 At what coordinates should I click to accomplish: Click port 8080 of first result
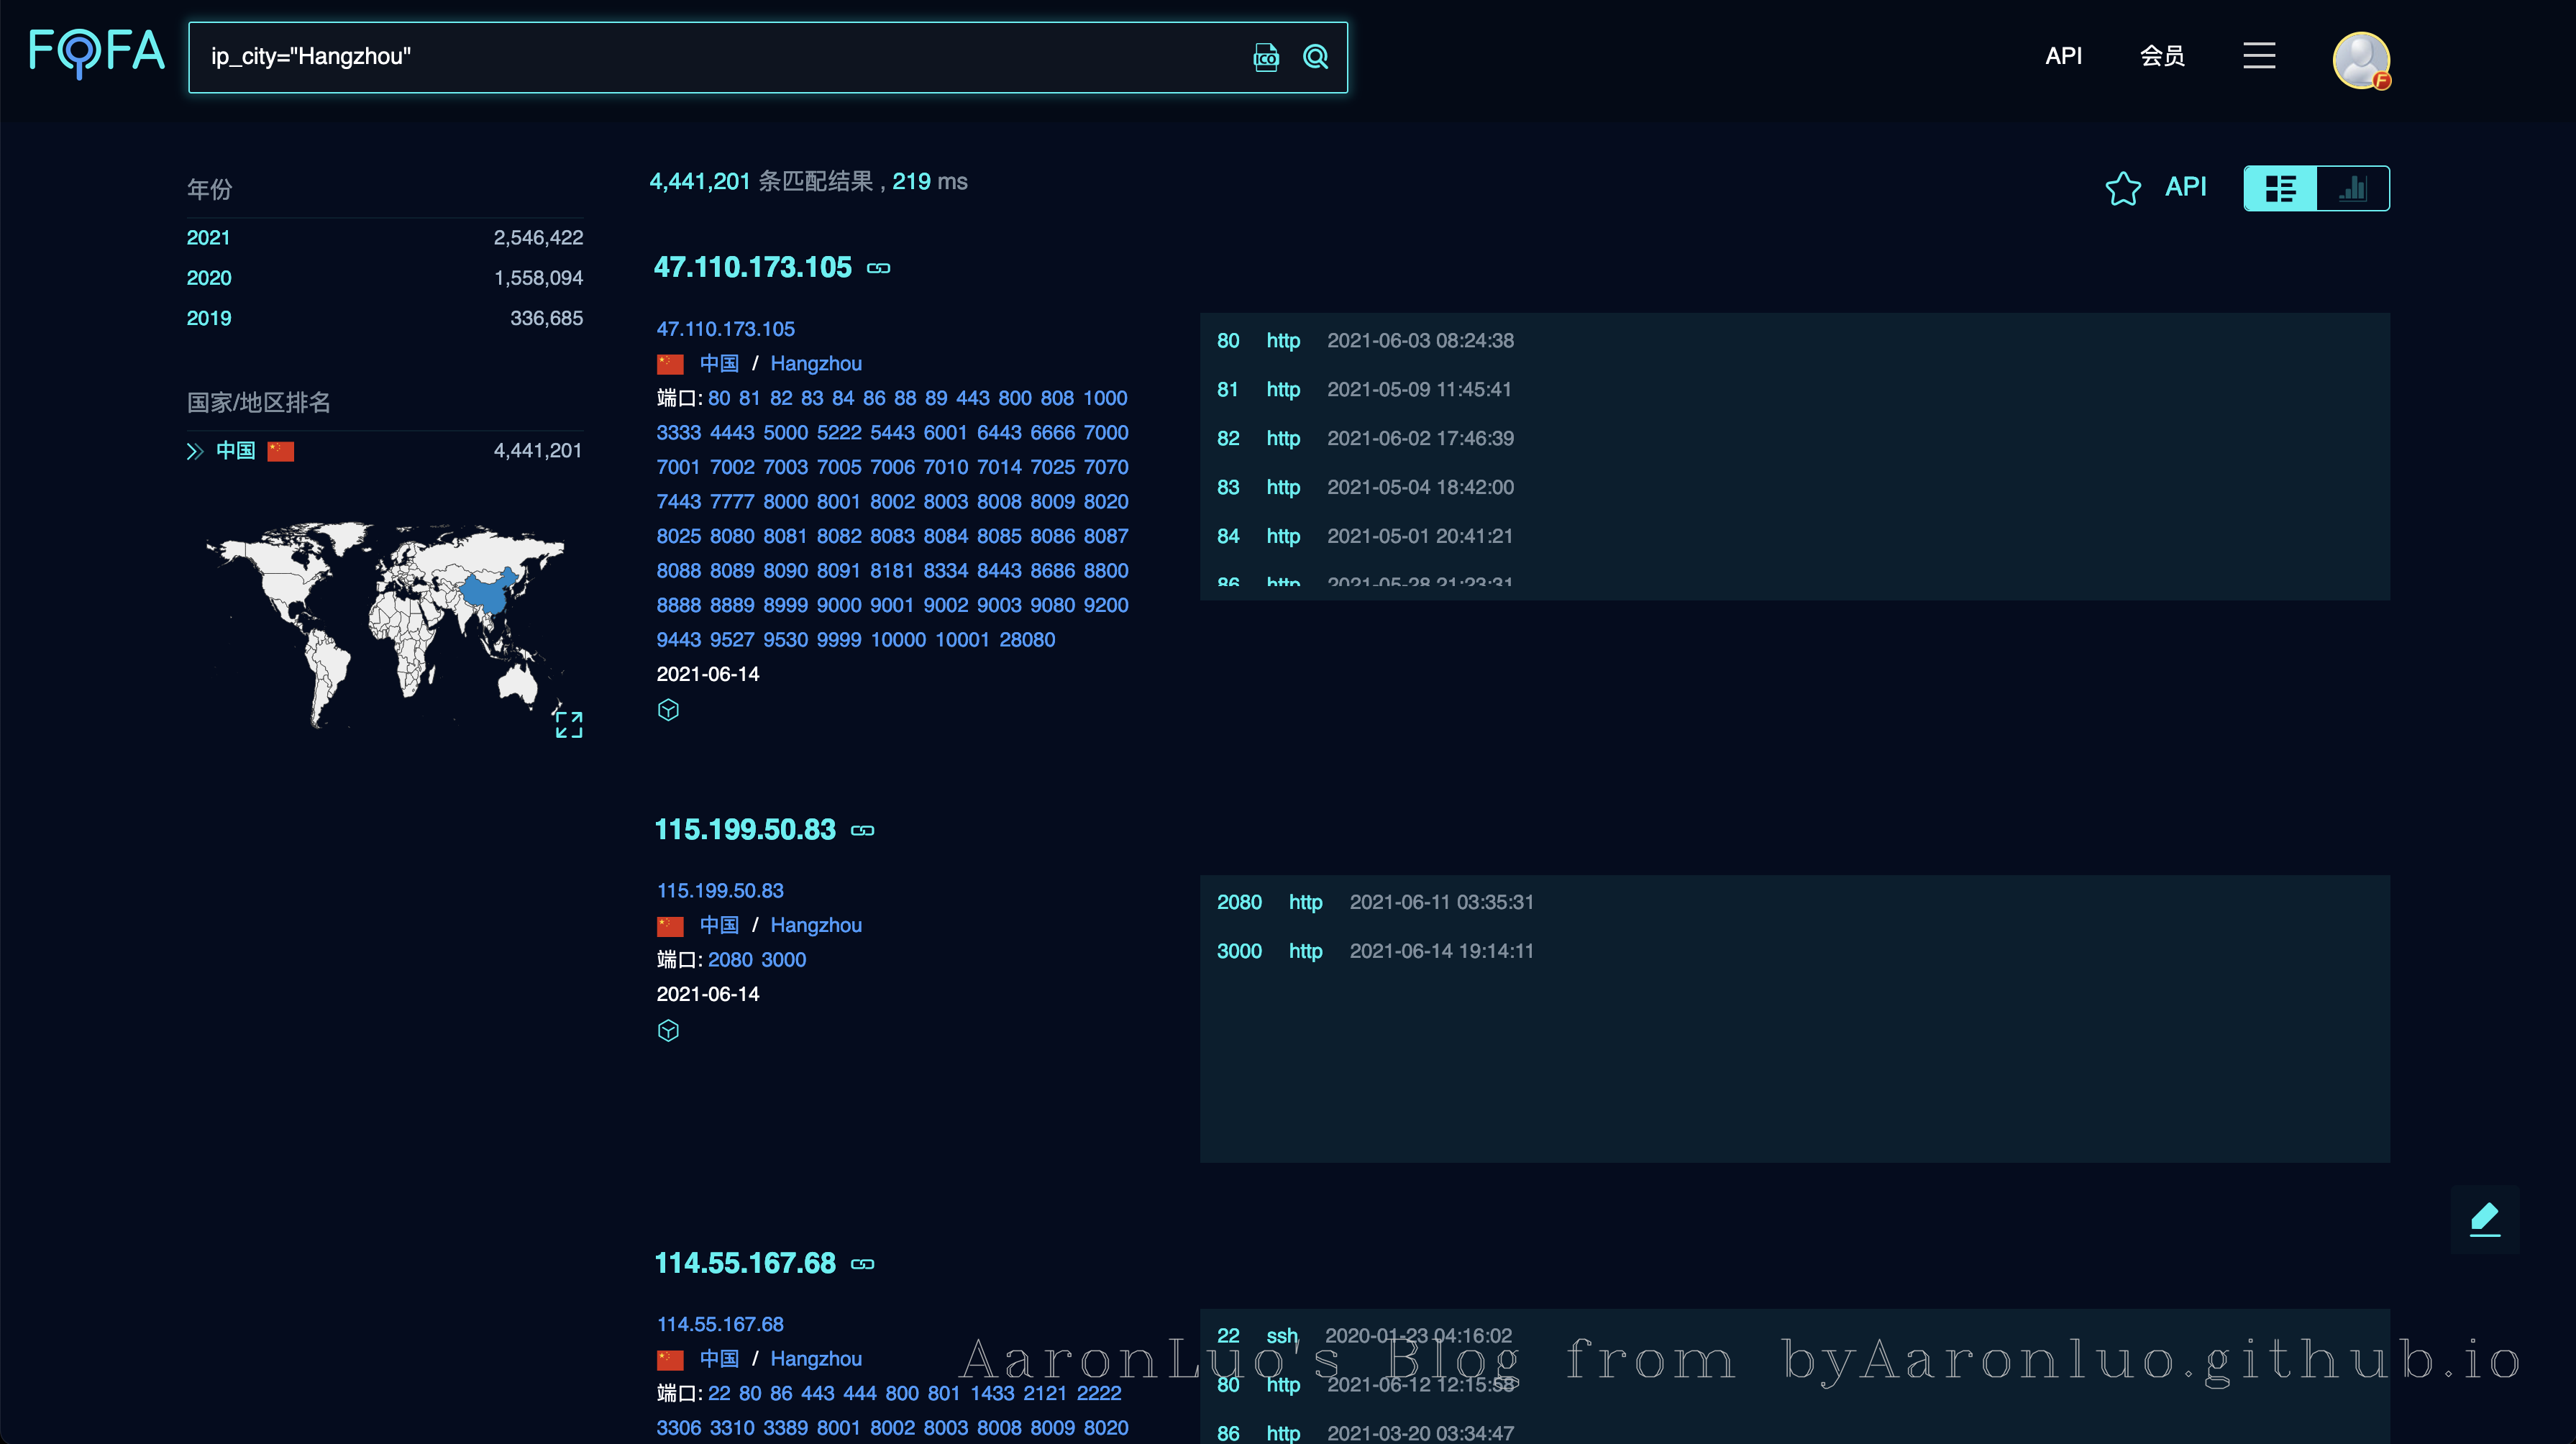coord(732,536)
